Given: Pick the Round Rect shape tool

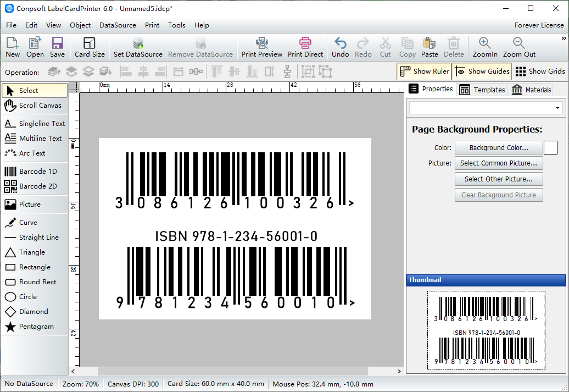Looking at the screenshot, I should pyautogui.click(x=35, y=282).
